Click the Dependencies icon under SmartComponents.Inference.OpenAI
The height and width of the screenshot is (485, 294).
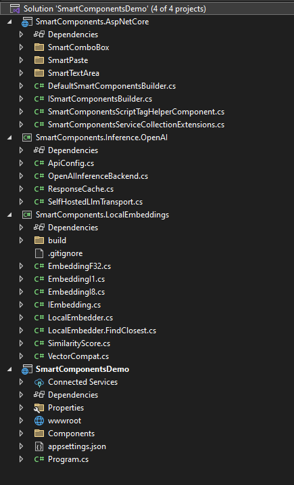(39, 150)
